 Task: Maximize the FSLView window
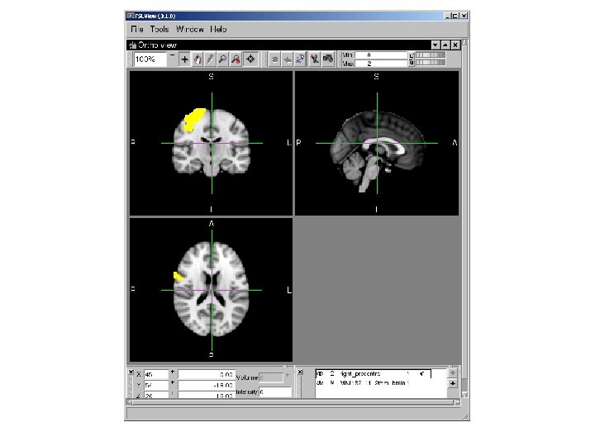455,16
